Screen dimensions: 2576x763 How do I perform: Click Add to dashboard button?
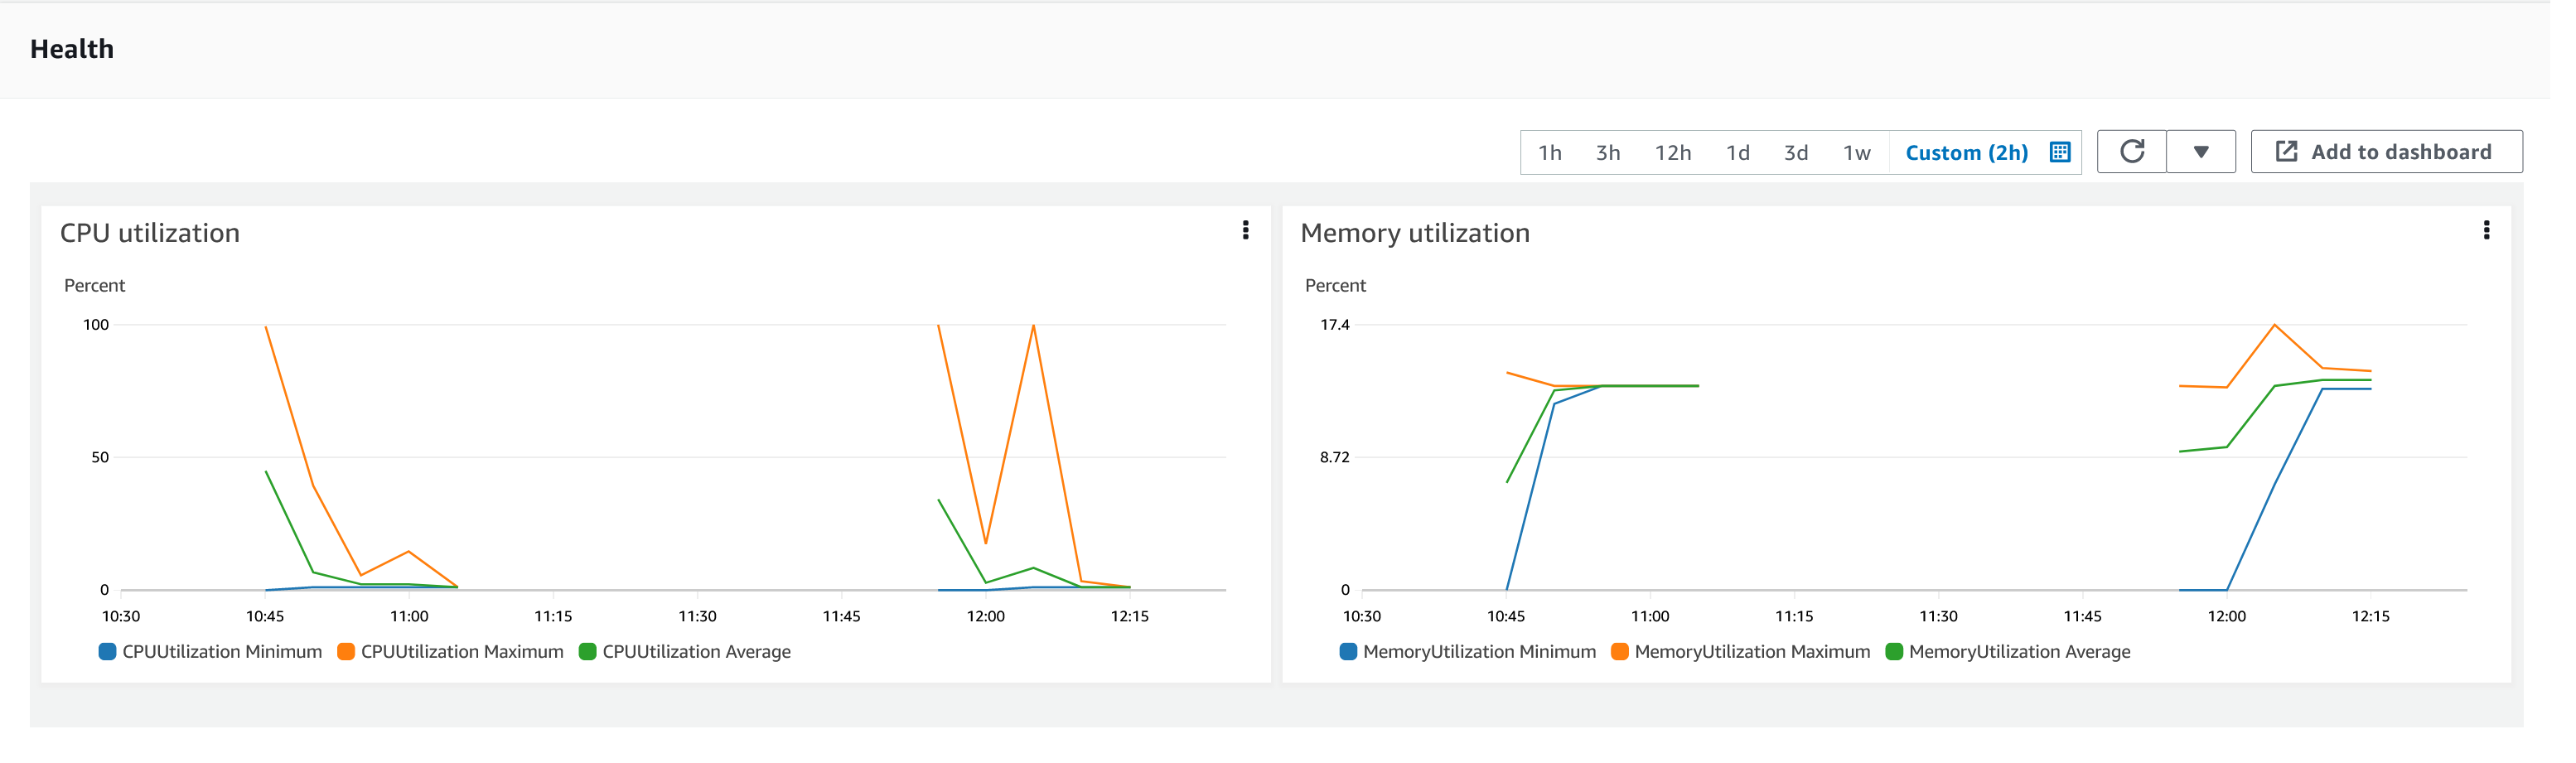pos(2410,153)
